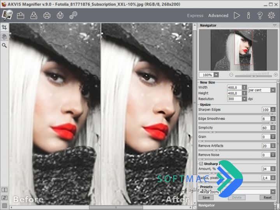The width and height of the screenshot is (280, 210).
Task: Open program info icon
Action: click(x=248, y=16)
